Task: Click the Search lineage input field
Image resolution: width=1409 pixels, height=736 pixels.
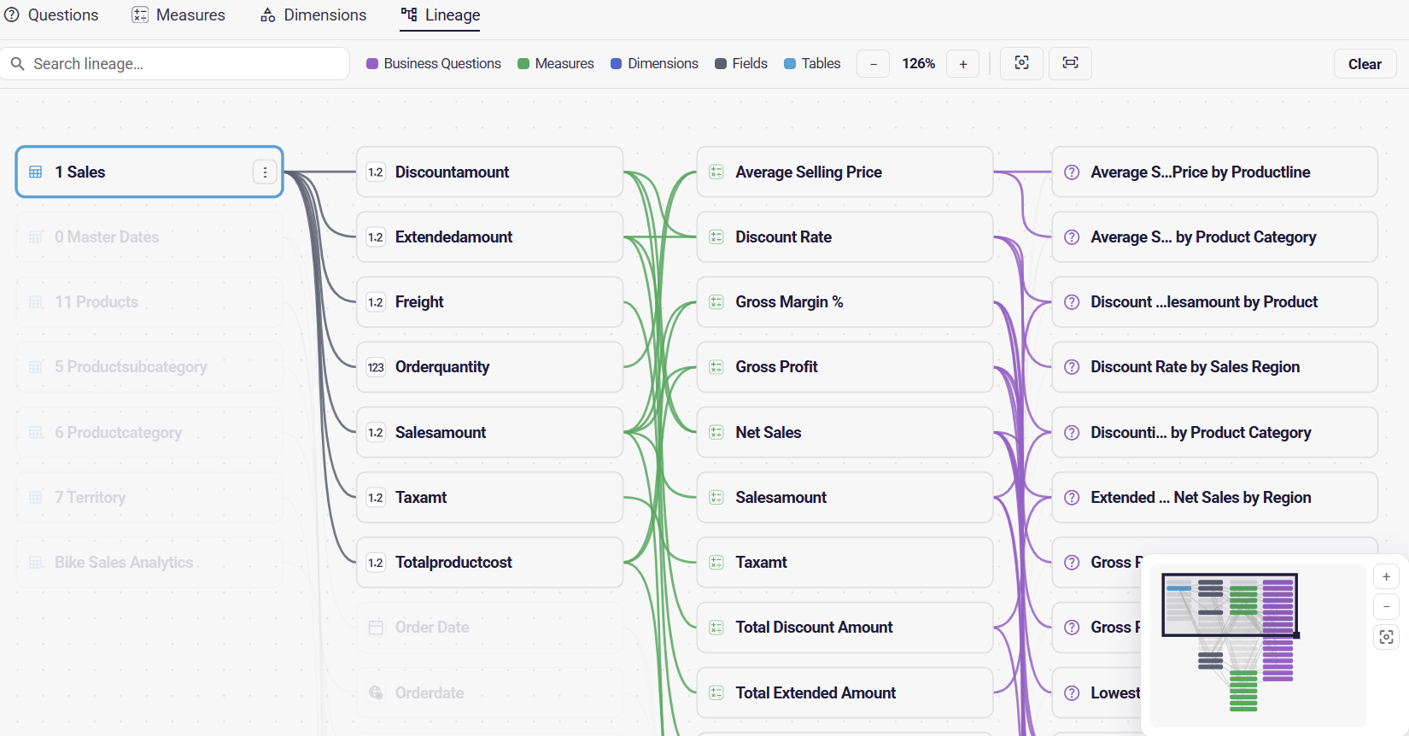Action: tap(175, 64)
